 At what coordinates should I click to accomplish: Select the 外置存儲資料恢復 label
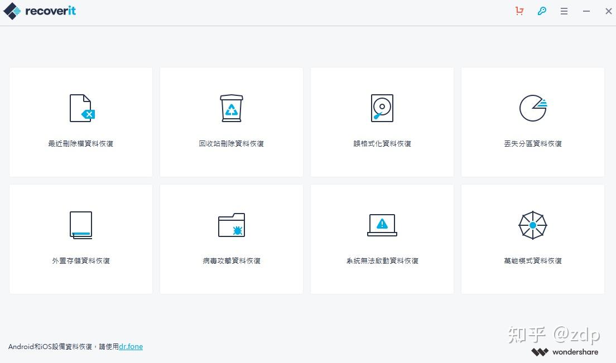coord(81,261)
